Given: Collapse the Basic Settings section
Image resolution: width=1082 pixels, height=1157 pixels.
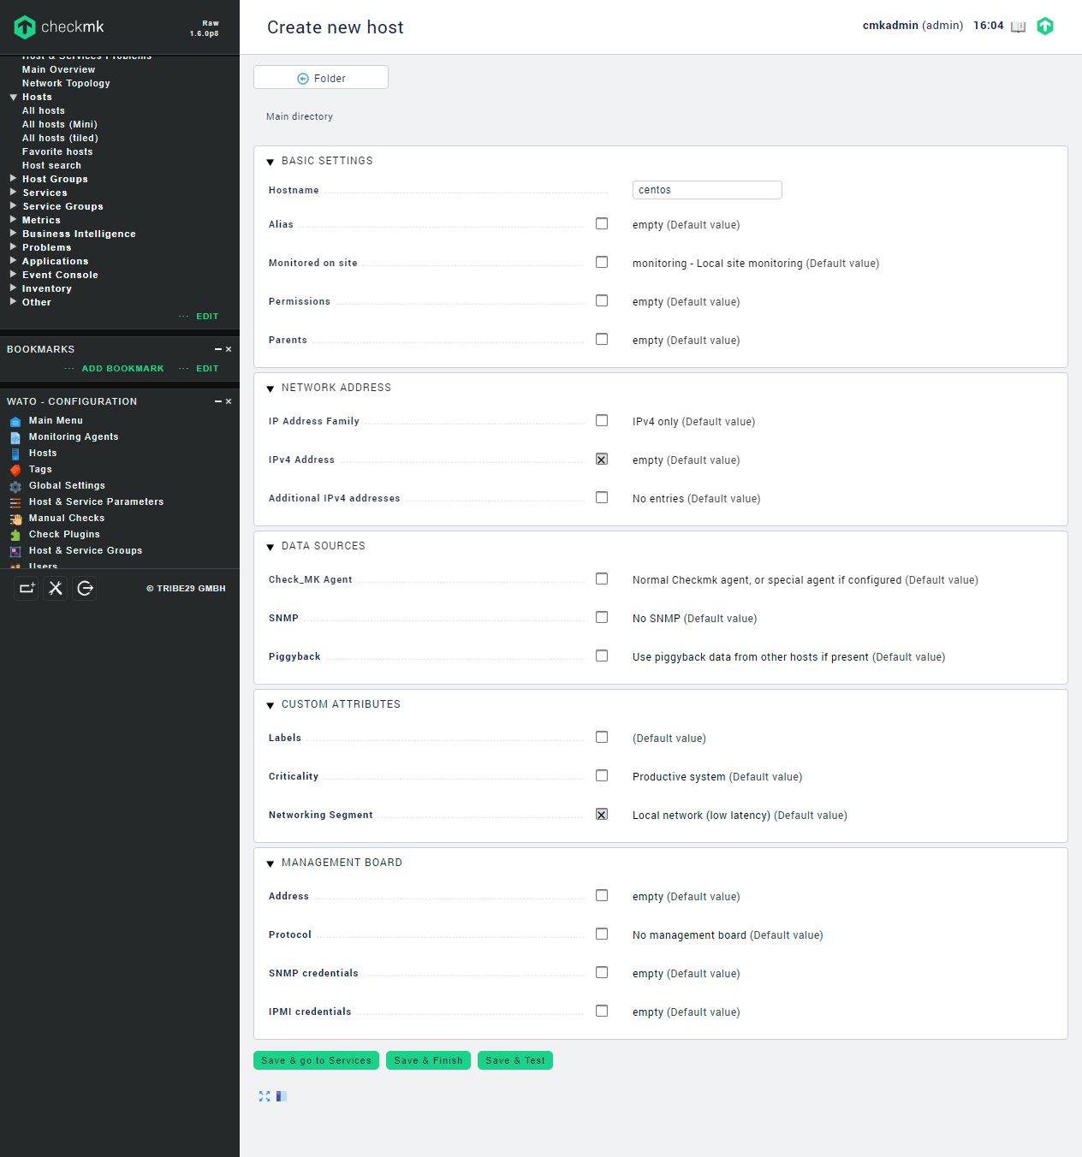Looking at the screenshot, I should tap(270, 162).
